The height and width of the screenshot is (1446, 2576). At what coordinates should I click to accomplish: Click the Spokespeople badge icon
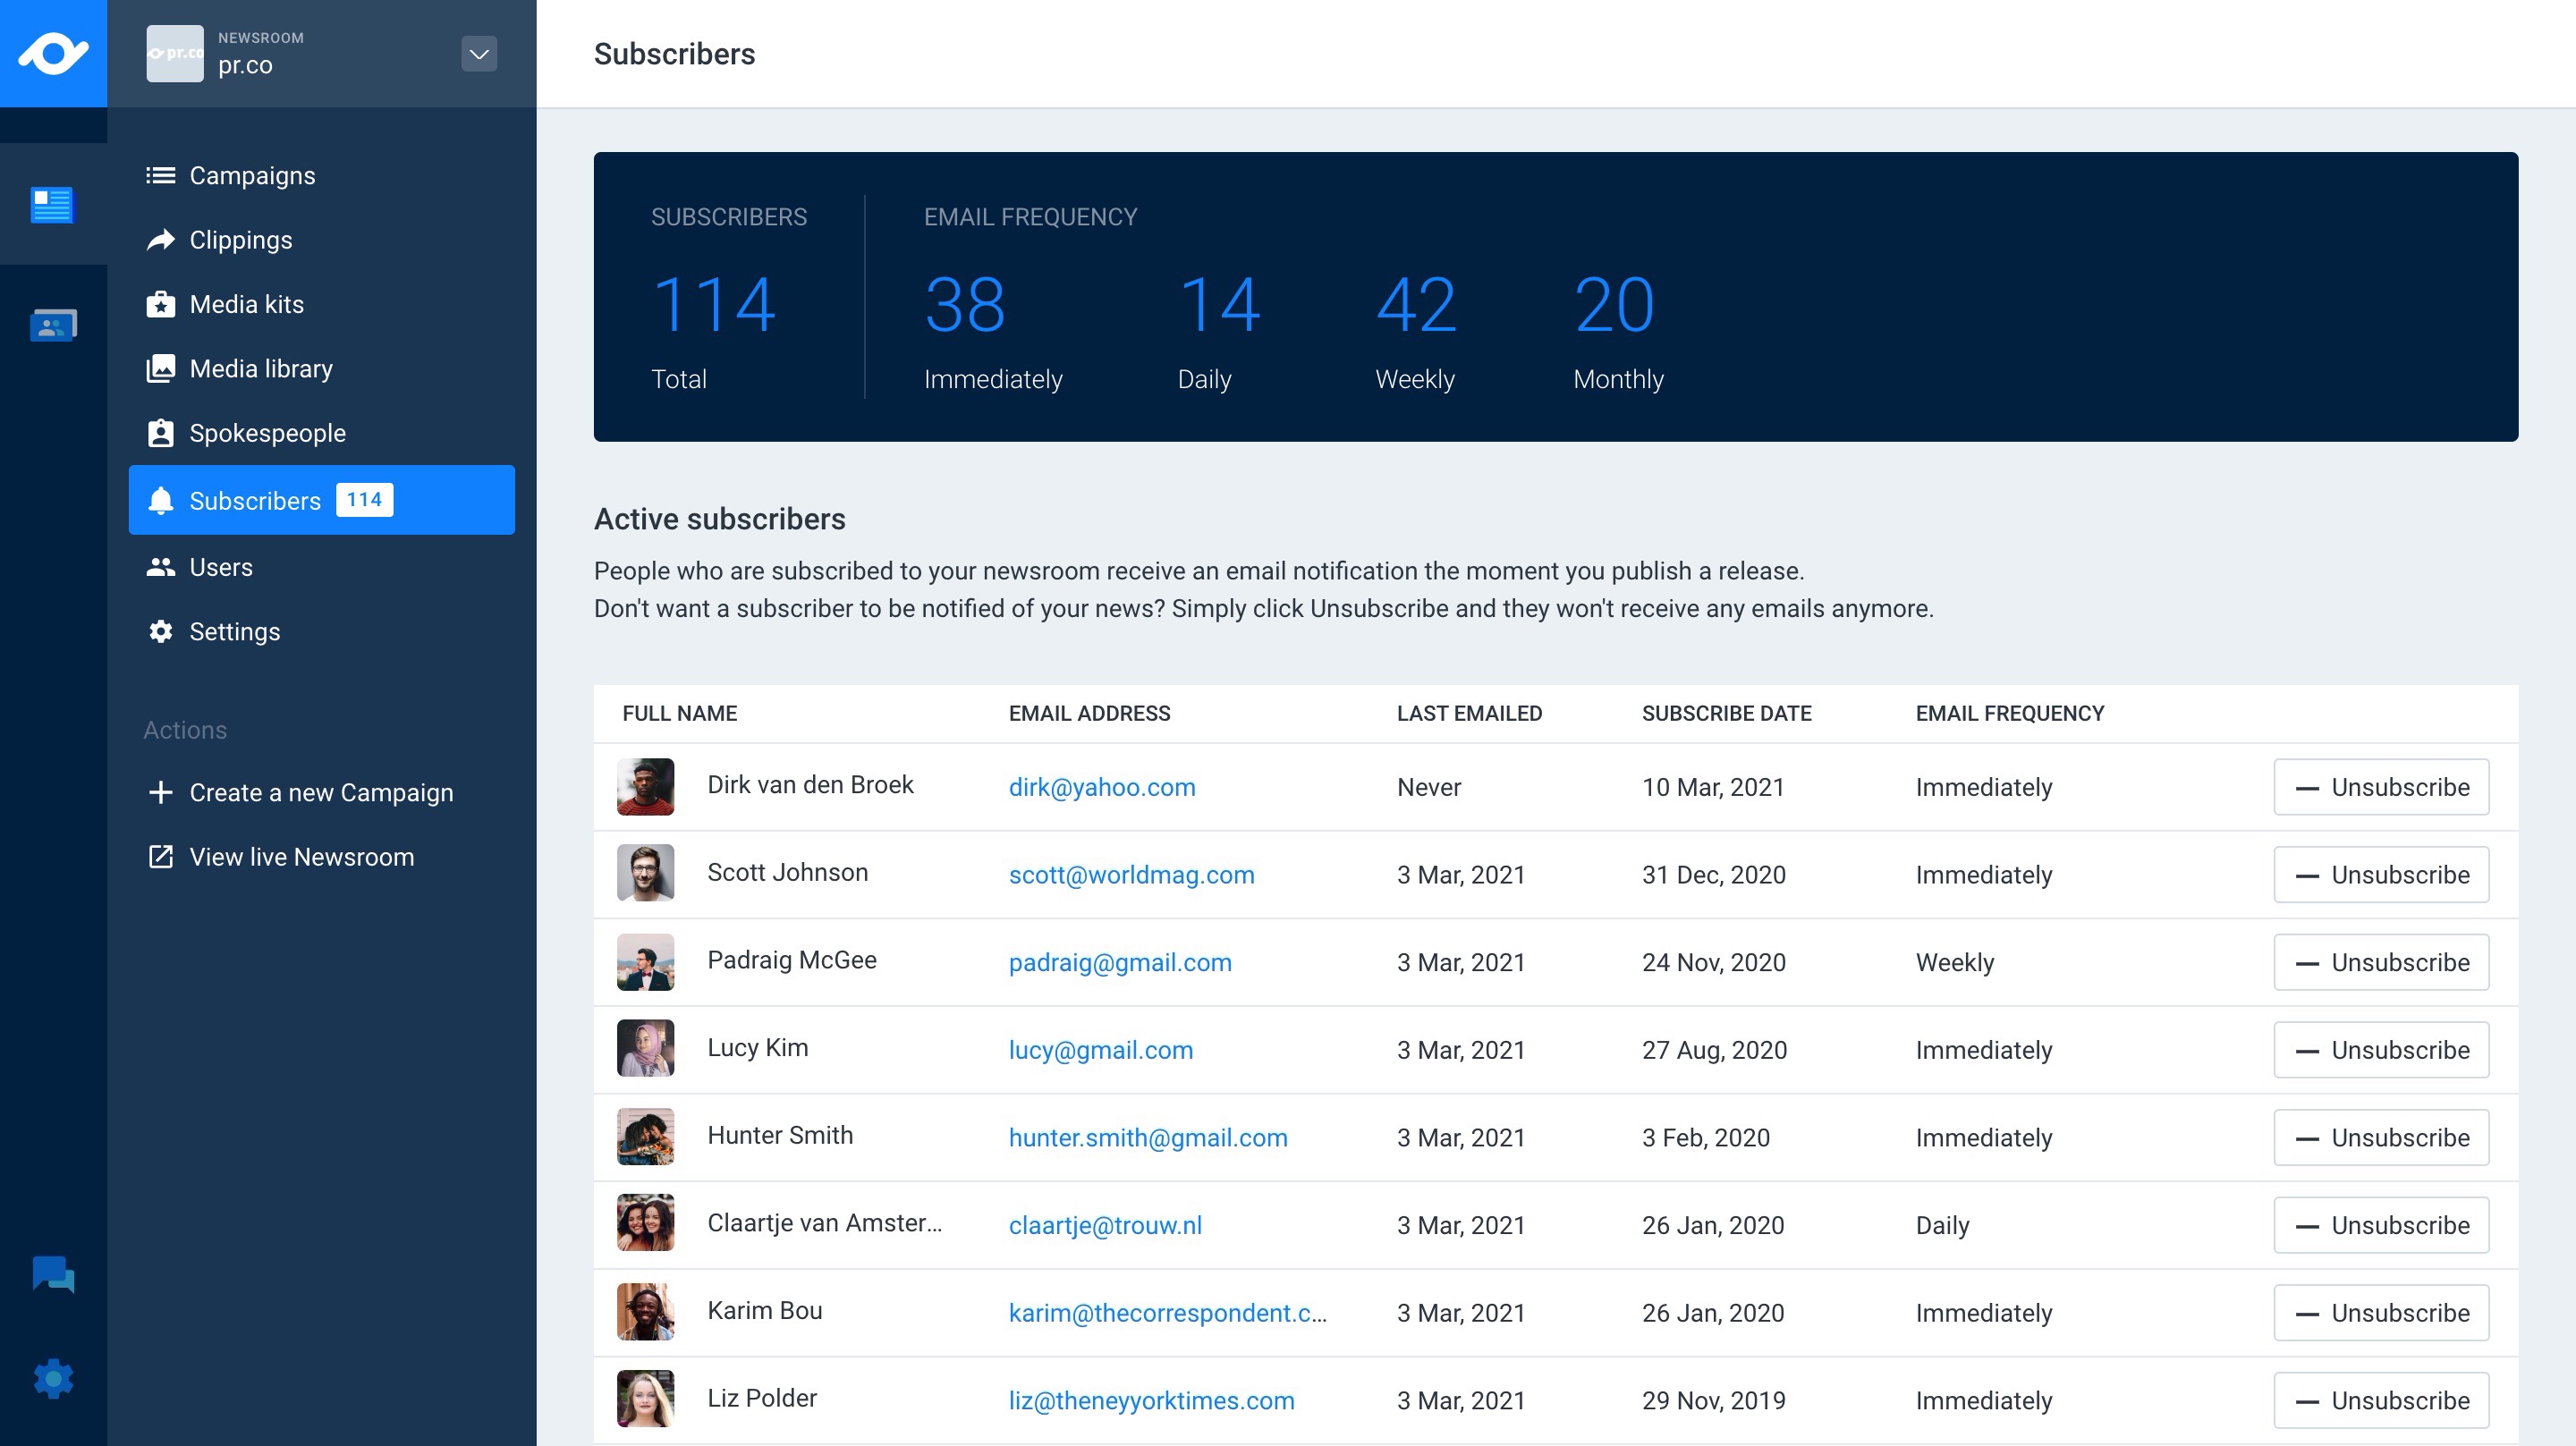pyautogui.click(x=160, y=433)
